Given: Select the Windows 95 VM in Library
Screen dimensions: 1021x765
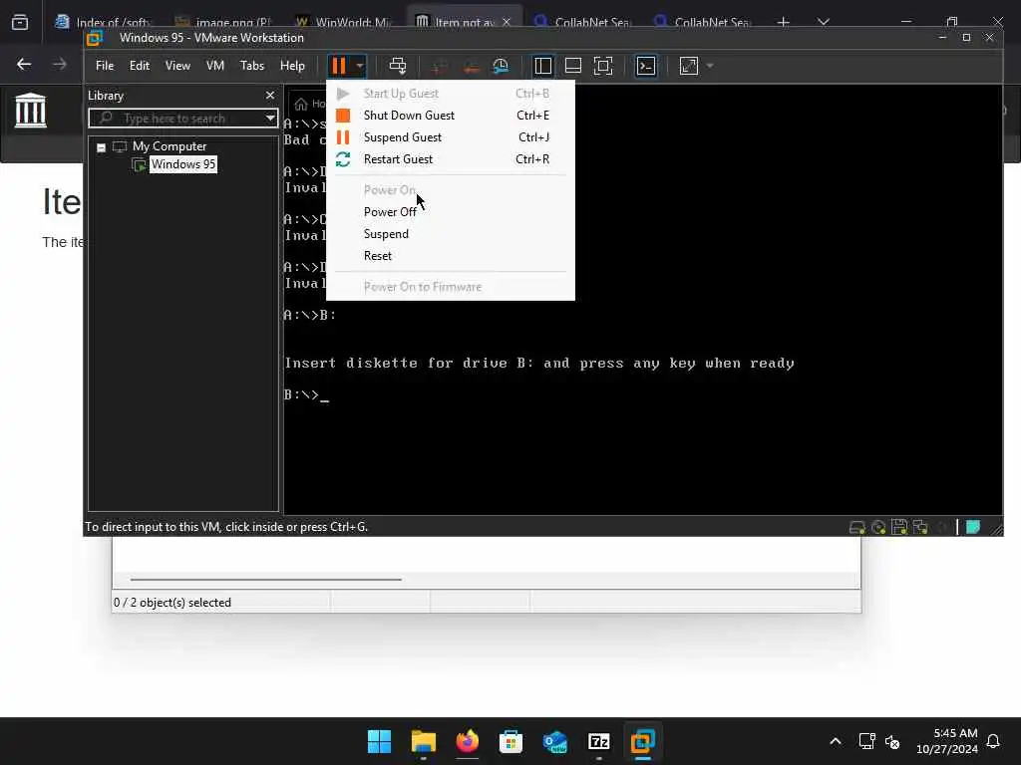Looking at the screenshot, I should click(x=183, y=164).
